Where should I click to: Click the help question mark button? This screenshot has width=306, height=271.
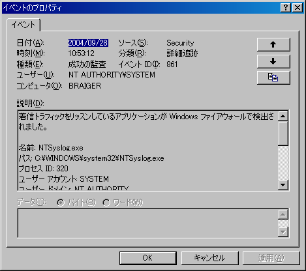(286, 8)
